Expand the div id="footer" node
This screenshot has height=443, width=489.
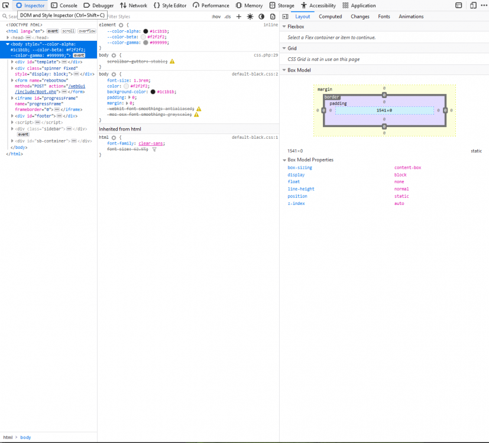pyautogui.click(x=12, y=116)
